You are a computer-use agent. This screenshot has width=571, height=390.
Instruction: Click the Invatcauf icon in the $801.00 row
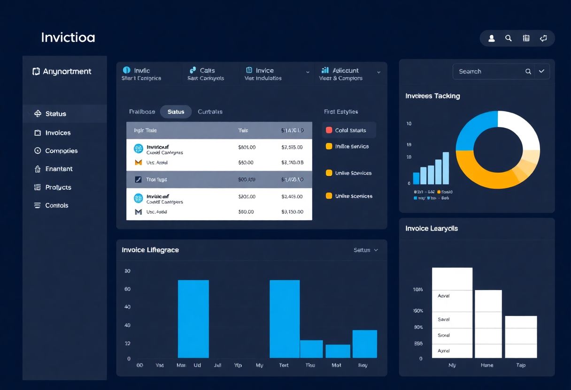pyautogui.click(x=138, y=149)
